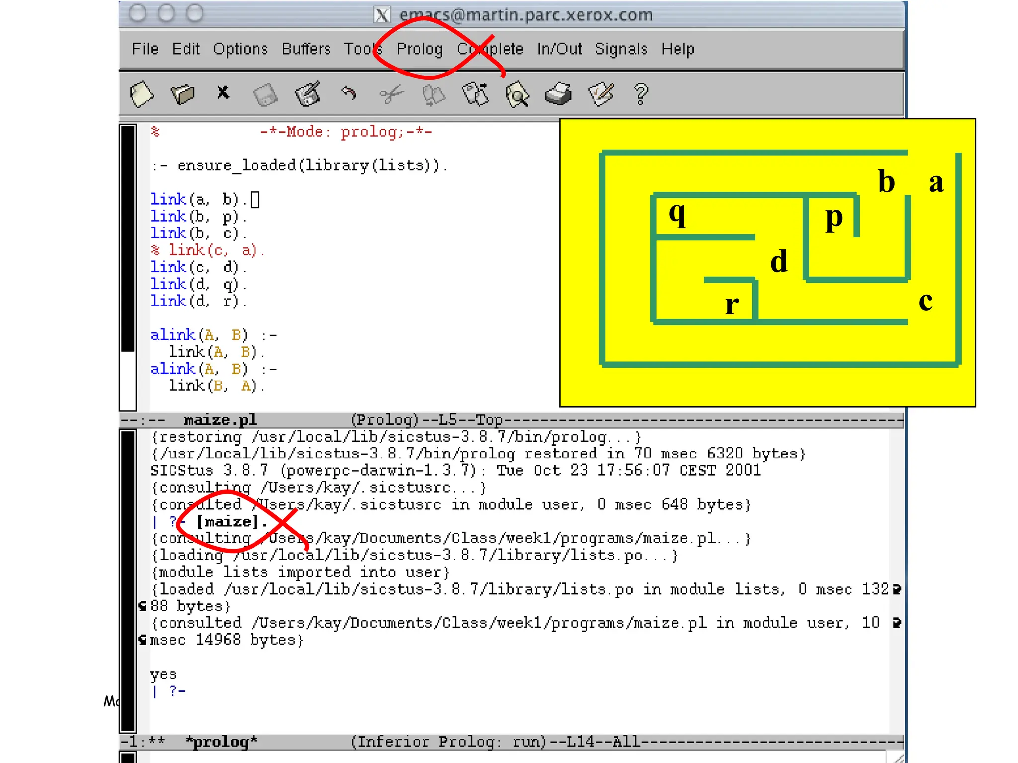Click the Save floppy disk toolbar icon

[265, 95]
